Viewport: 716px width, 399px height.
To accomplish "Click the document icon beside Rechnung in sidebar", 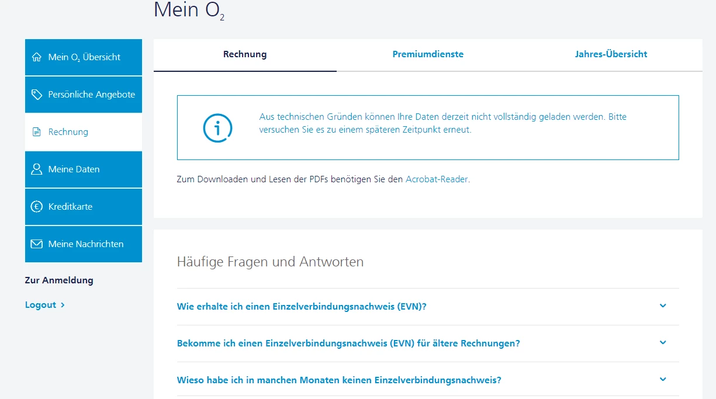I will click(37, 132).
